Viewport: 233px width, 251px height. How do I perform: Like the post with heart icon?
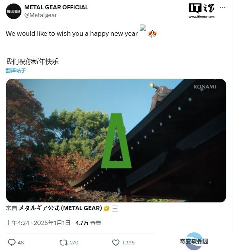[x=116, y=242]
